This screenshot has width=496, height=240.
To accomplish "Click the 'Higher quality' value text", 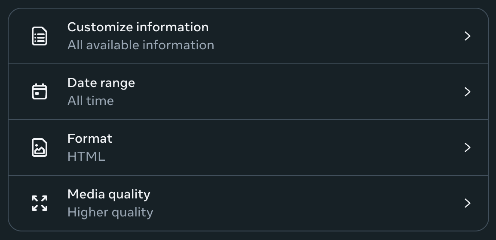I will tap(110, 212).
